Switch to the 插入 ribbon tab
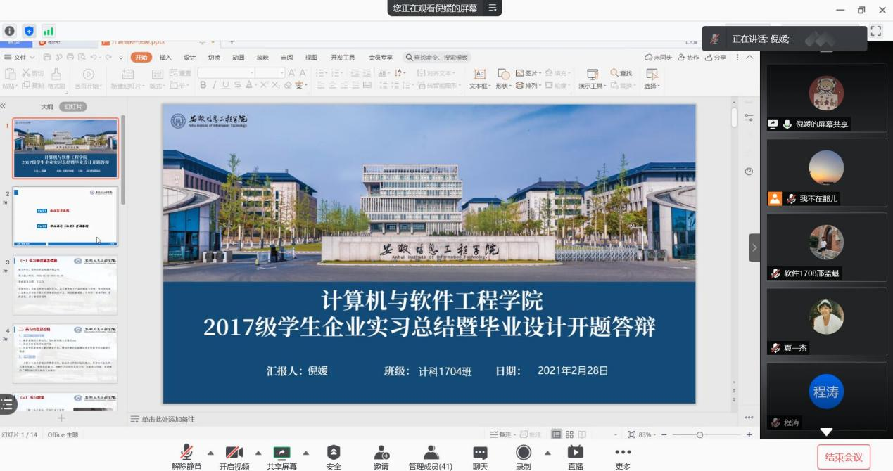The image size is (893, 471). pyautogui.click(x=165, y=58)
